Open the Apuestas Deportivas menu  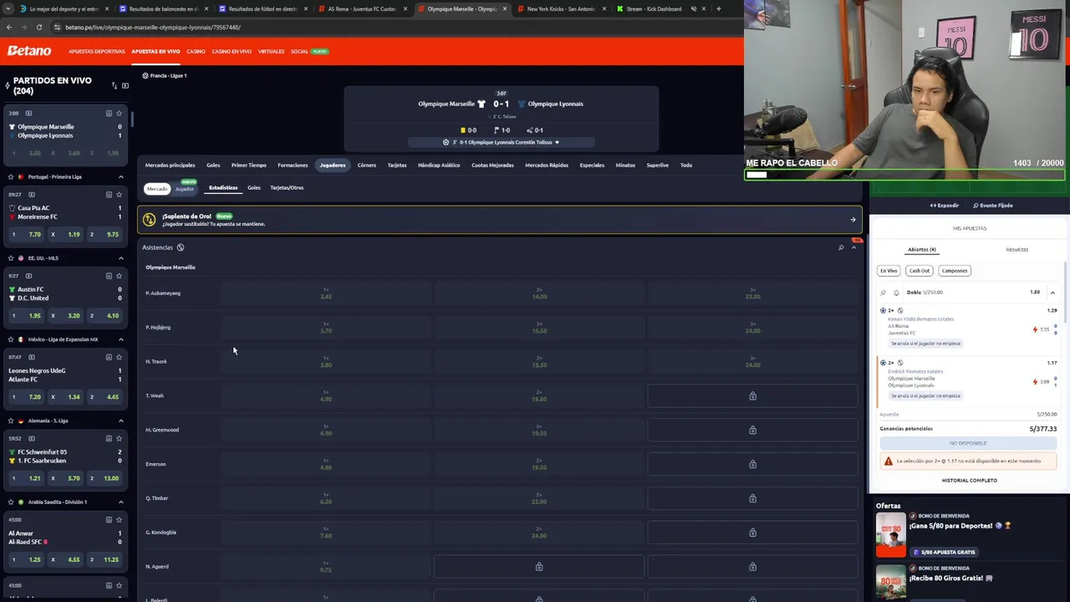(97, 52)
